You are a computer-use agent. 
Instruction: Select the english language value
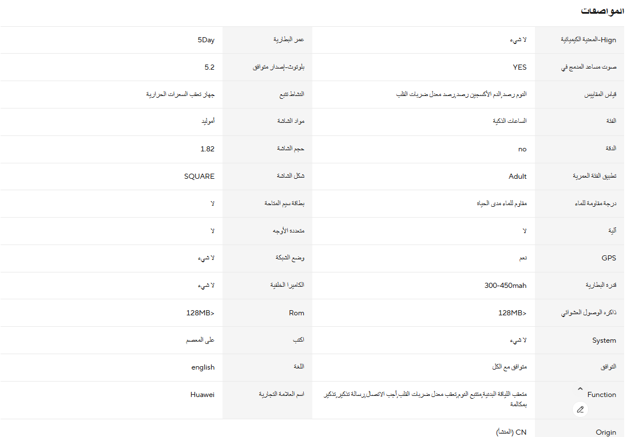(203, 367)
